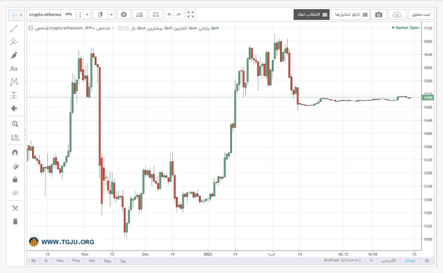Image resolution: width=443 pixels, height=273 pixels.
Task: Select the ۵روز time range
Action: pos(107,261)
